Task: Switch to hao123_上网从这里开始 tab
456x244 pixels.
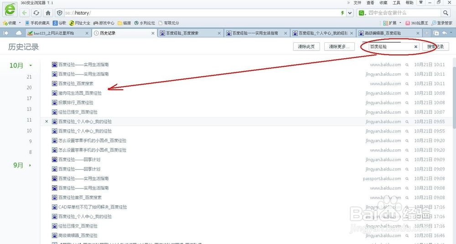Action: pos(58,33)
